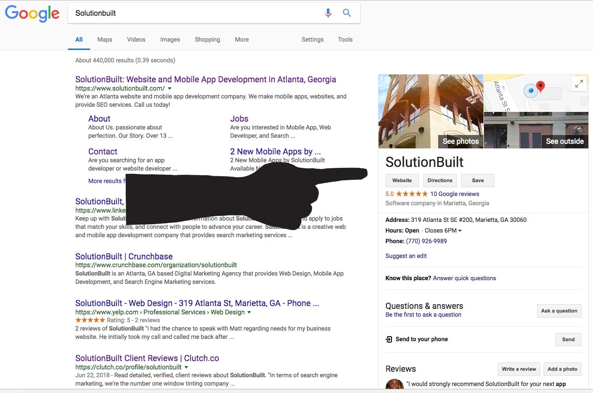Open dropdown arrow beside clutch.co URL
The height and width of the screenshot is (393, 593).
[186, 367]
